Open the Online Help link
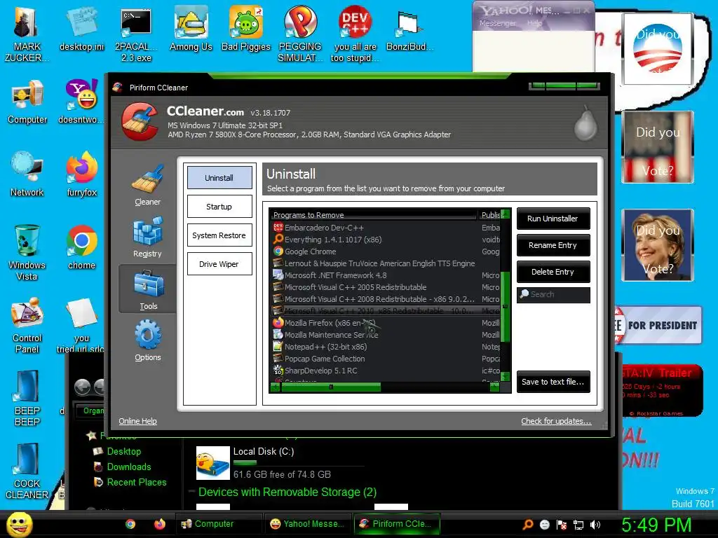This screenshot has height=538, width=718. pyautogui.click(x=138, y=421)
